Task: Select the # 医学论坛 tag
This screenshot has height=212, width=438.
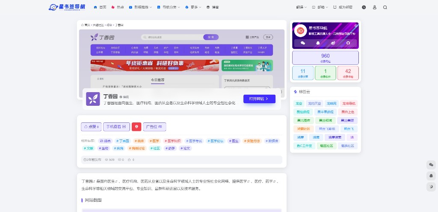Action: pyautogui.click(x=216, y=141)
